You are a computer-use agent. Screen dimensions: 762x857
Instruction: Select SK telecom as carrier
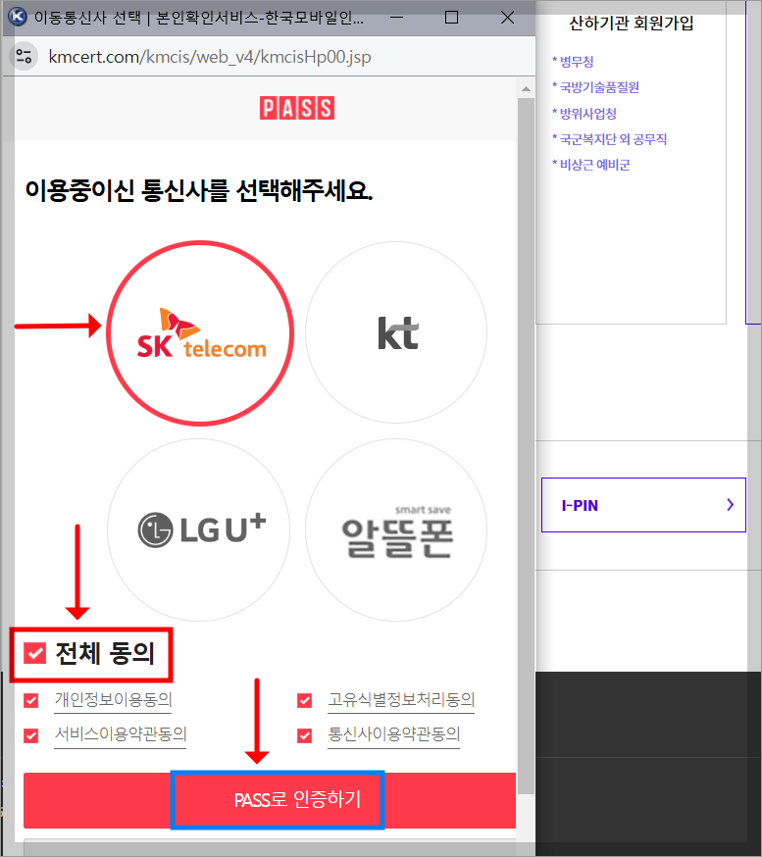pos(199,332)
